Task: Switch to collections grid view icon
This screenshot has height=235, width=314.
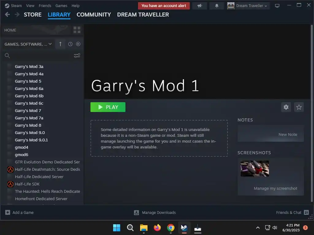Action: click(77, 30)
